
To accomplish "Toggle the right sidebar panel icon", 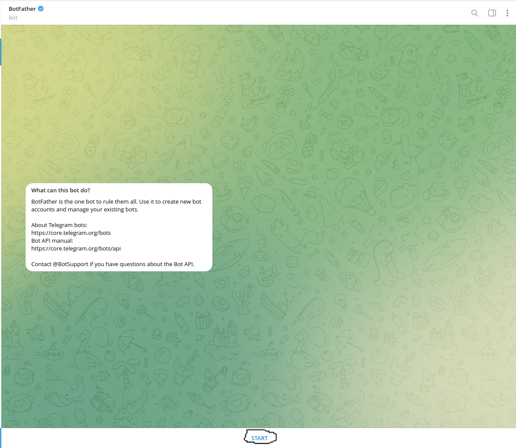I will (492, 13).
